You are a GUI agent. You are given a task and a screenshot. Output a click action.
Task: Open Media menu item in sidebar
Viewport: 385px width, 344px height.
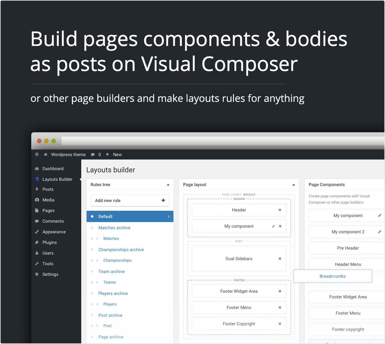tap(48, 200)
